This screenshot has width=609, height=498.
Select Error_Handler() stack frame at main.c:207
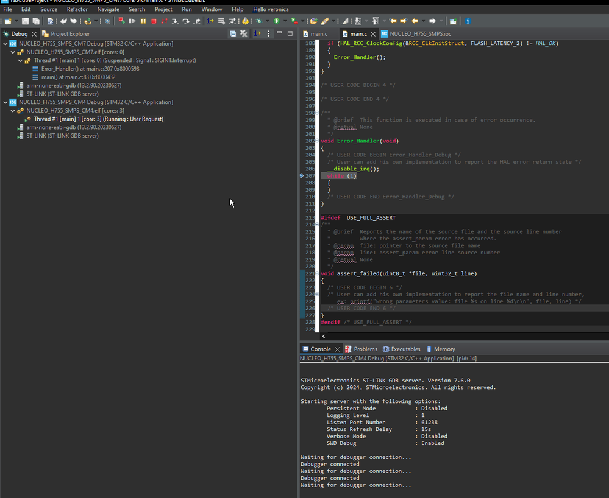[x=90, y=69]
